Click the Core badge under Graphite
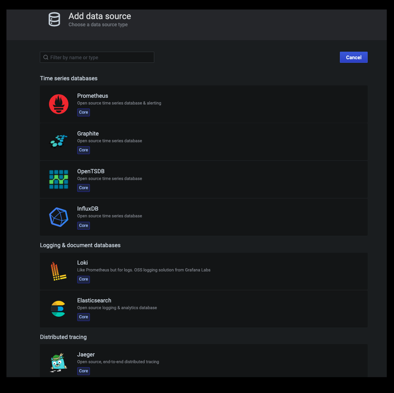 [84, 150]
